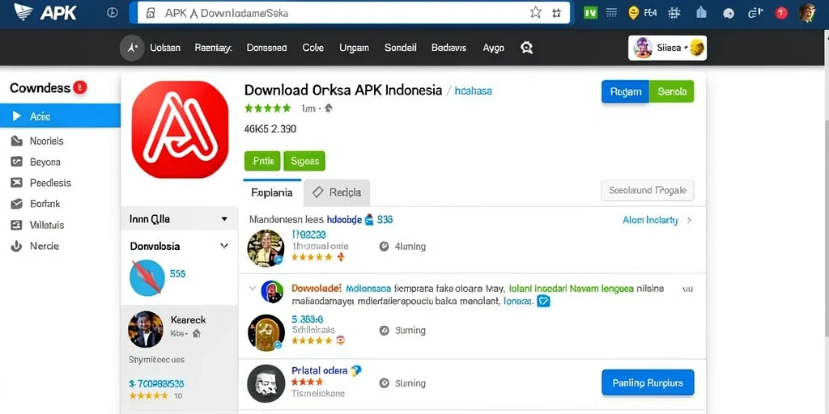Click the hcahasa link beside the title
The height and width of the screenshot is (414, 829).
473,91
